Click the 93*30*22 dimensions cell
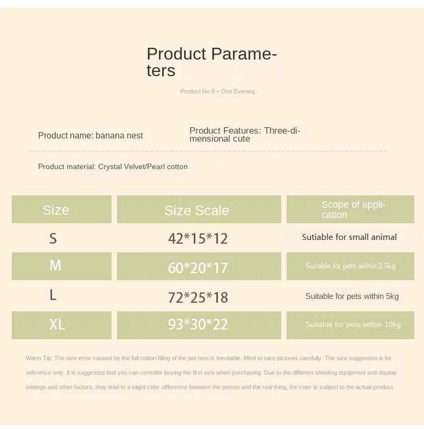This screenshot has height=431, width=424. click(x=198, y=325)
